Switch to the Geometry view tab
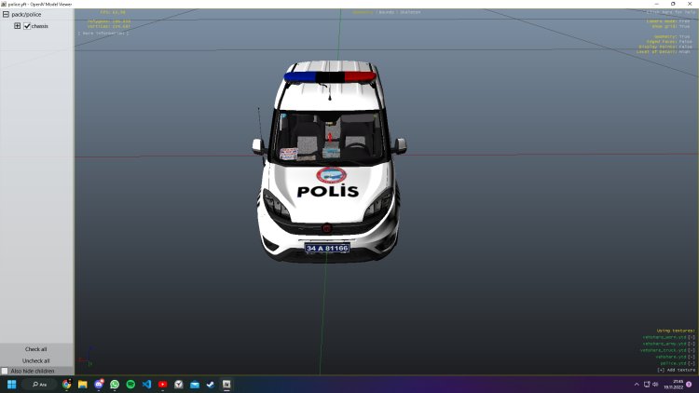 pyautogui.click(x=363, y=12)
